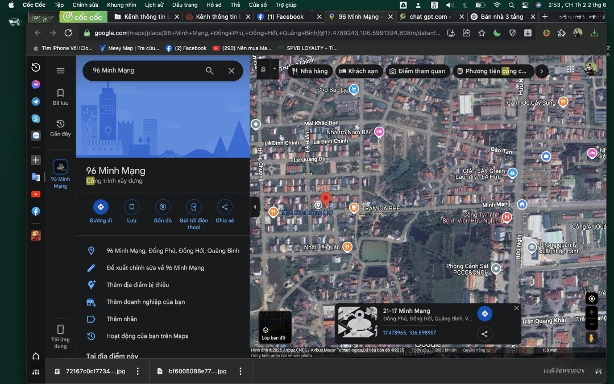Click the Gần đó nearby icon
This screenshot has width=614, height=384.
pos(163,207)
